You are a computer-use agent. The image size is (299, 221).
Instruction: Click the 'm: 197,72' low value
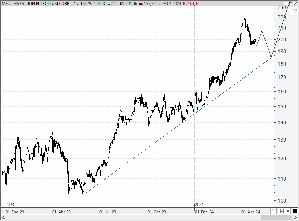(147, 3)
